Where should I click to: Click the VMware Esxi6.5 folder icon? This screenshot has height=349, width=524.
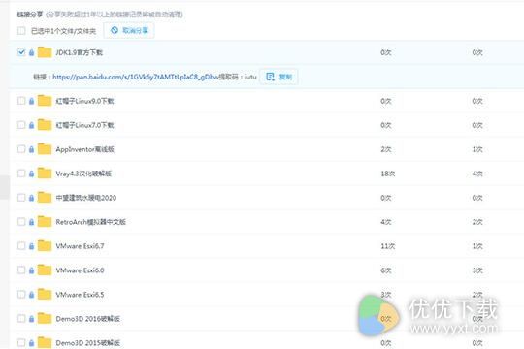click(x=45, y=295)
